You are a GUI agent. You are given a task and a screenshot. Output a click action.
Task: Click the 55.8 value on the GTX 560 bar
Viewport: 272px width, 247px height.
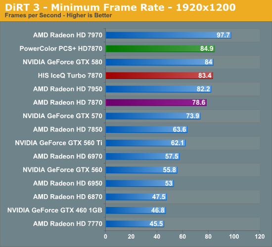pyautogui.click(x=170, y=170)
